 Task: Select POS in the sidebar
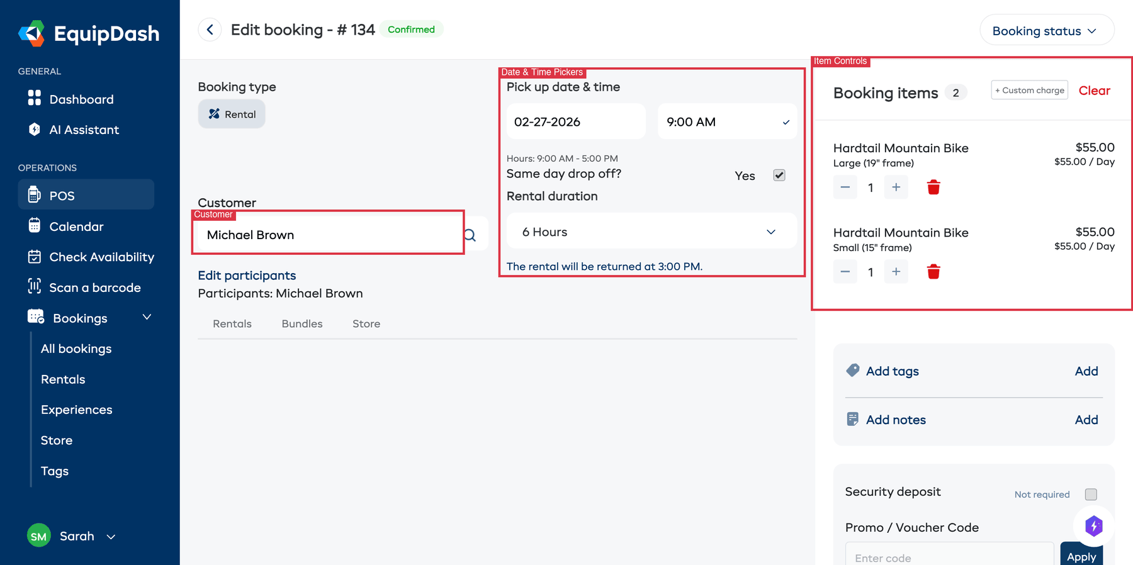tap(86, 195)
